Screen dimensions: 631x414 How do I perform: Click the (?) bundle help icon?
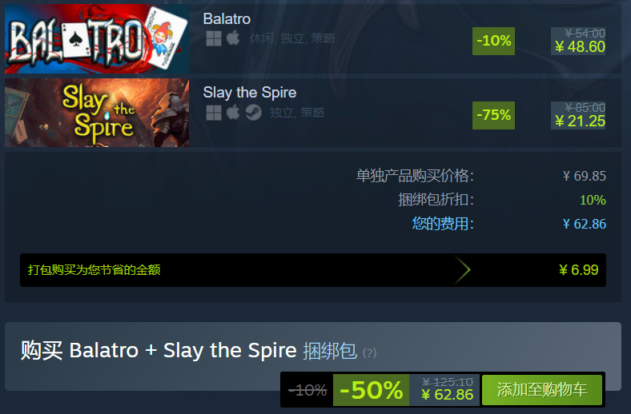pos(369,353)
